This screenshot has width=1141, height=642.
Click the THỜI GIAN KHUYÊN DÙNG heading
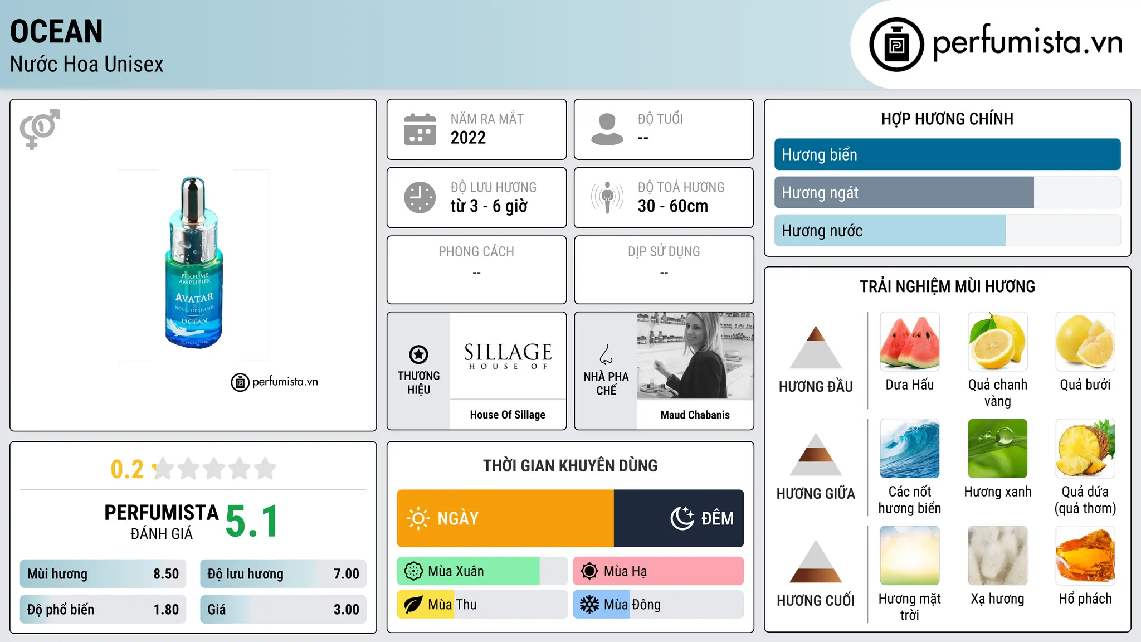coord(570,465)
